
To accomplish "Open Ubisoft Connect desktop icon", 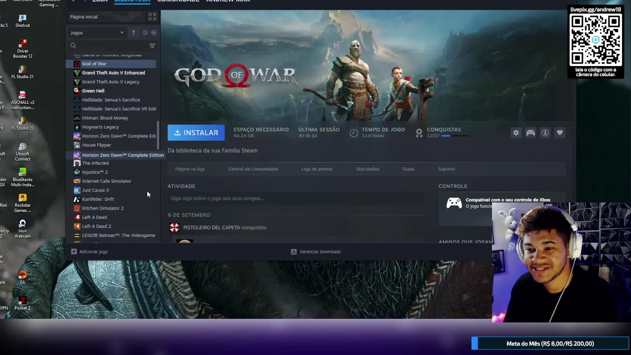I will tap(22, 152).
